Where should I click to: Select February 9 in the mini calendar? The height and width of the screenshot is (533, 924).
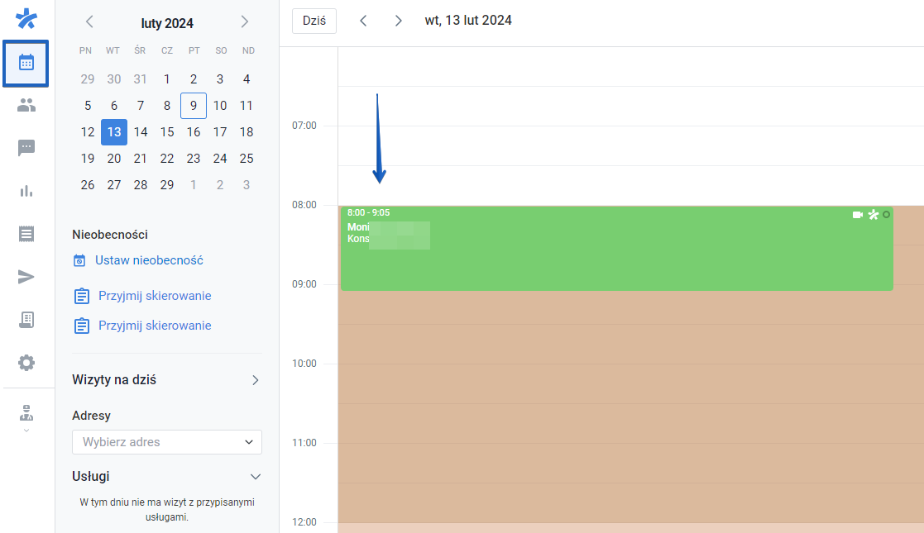[193, 105]
